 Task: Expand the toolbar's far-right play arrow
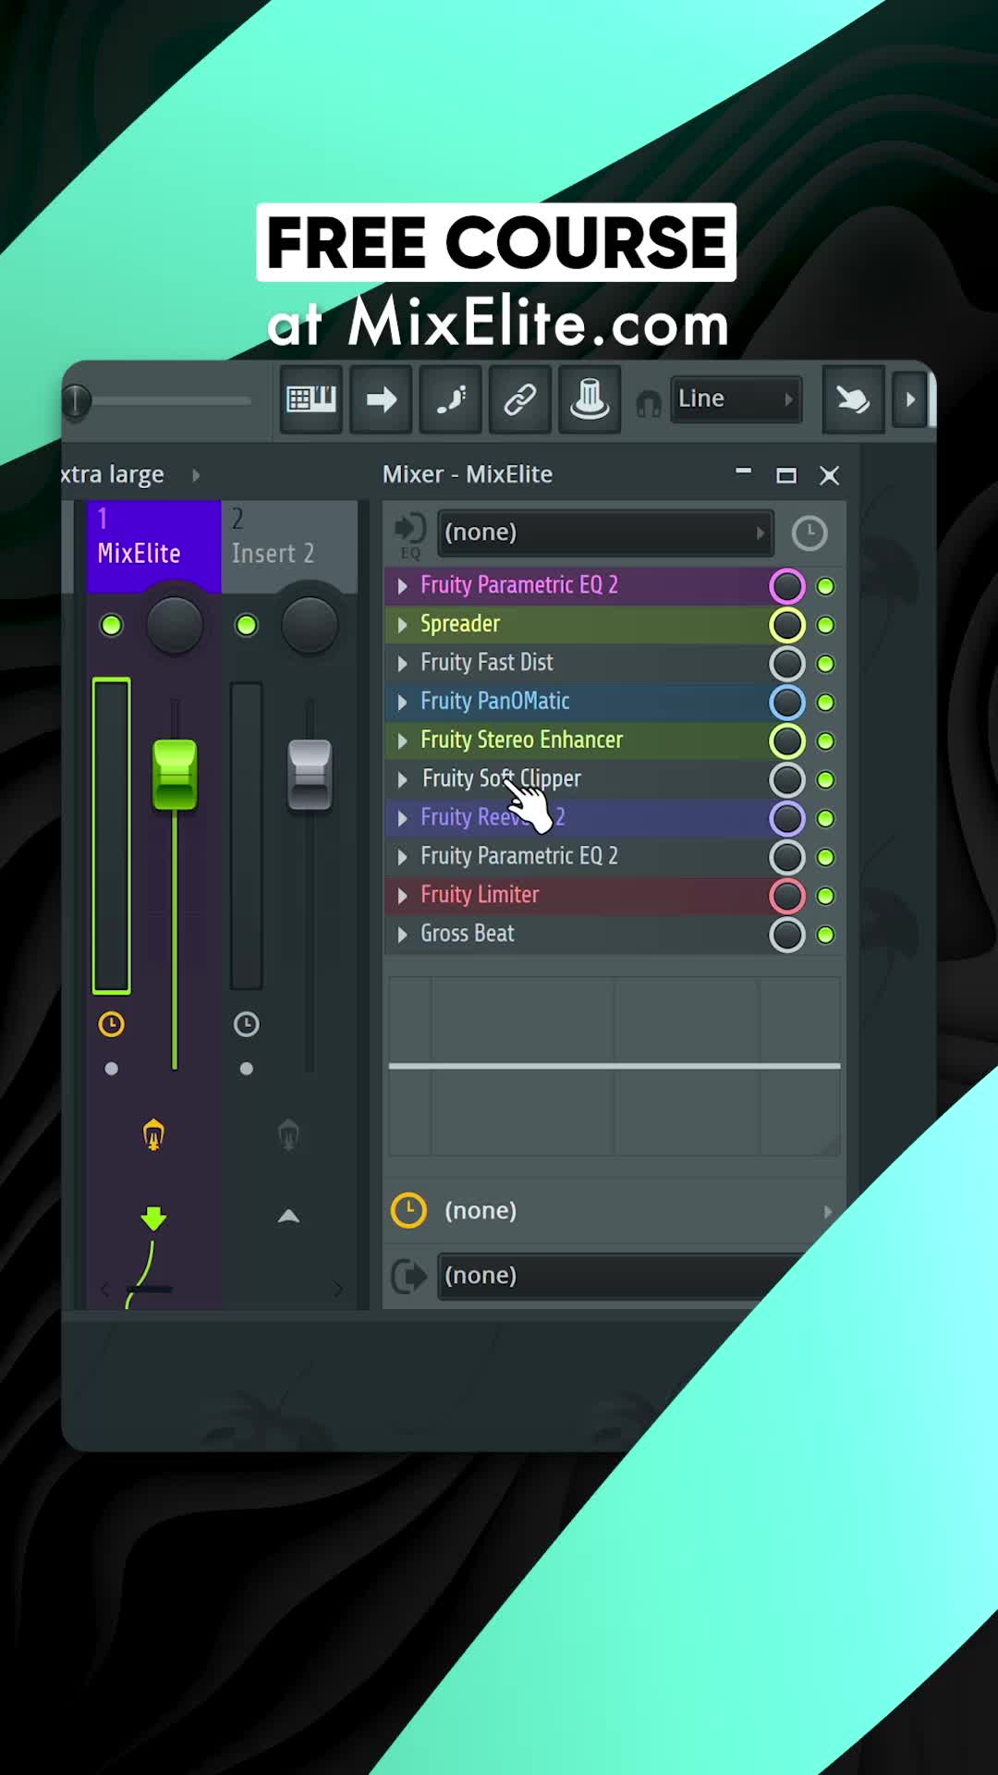(910, 399)
